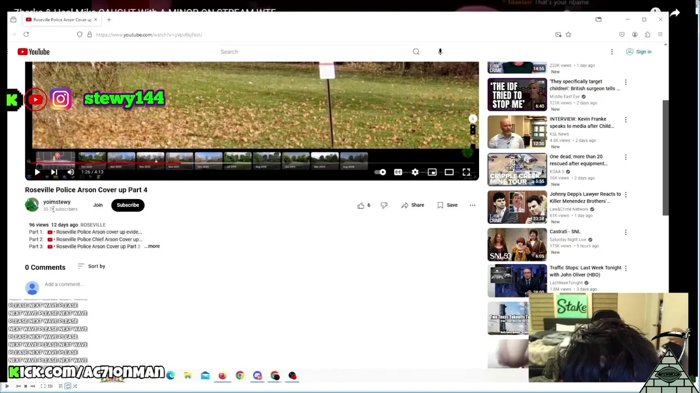Save the video to a playlist
The image size is (700, 393).
[447, 205]
